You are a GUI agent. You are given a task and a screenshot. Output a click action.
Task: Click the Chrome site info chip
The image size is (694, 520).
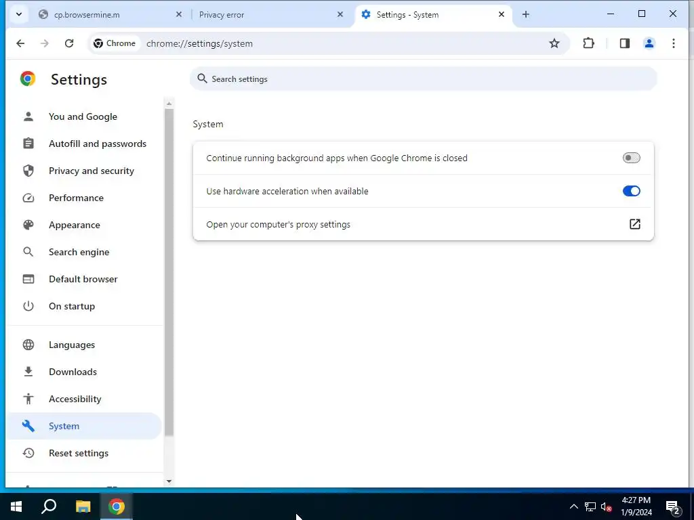pyautogui.click(x=115, y=43)
